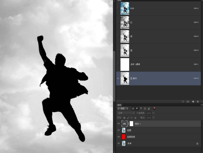Load channel as selection icon
Viewport: 203px width, 153px height.
click(x=183, y=102)
